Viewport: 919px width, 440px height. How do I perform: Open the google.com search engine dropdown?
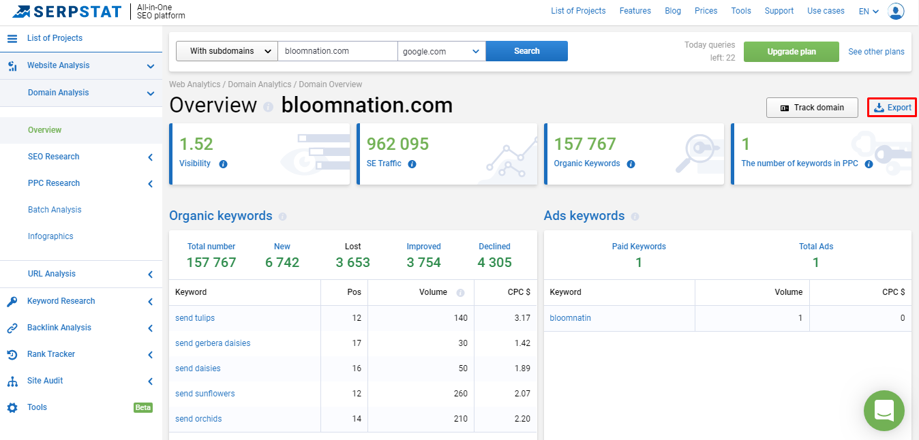point(442,51)
